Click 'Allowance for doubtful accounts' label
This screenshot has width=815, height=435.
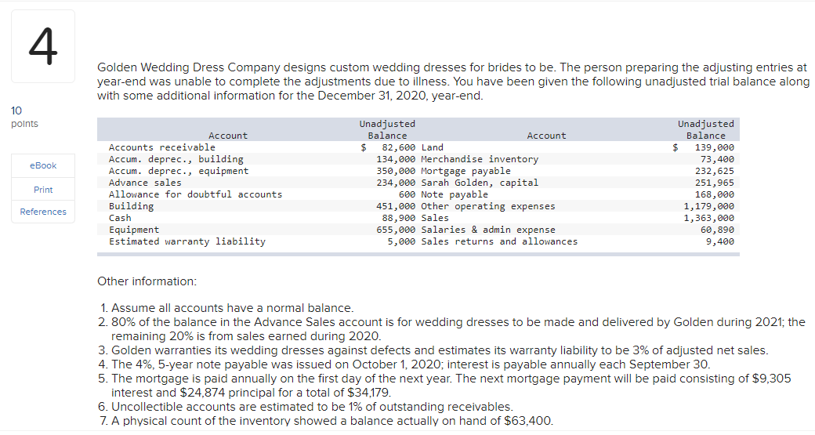195,194
